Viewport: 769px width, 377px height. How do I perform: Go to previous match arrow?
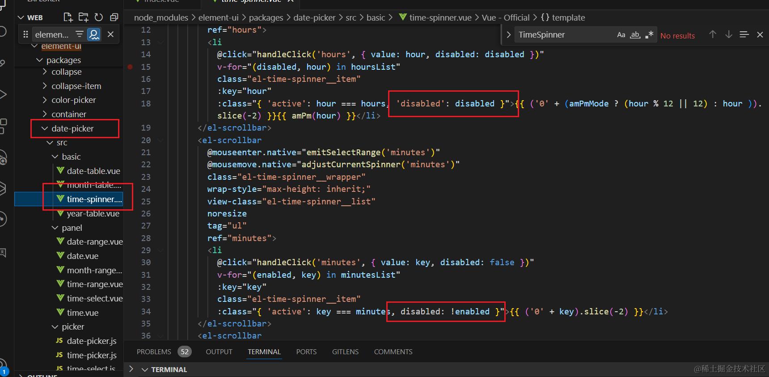tap(713, 34)
